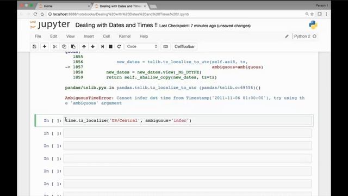
Task: Run cell and select below icon
Action: pos(103,46)
